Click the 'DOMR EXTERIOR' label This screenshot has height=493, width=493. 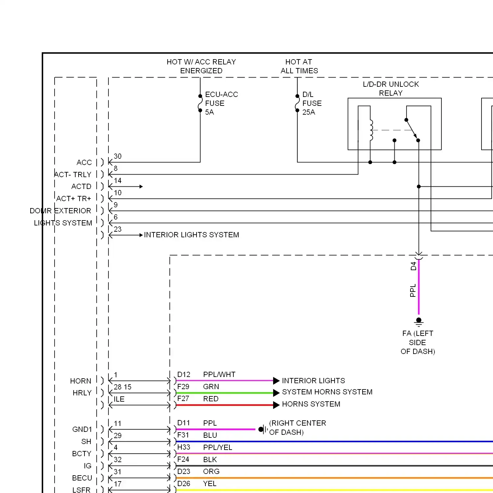click(x=60, y=211)
